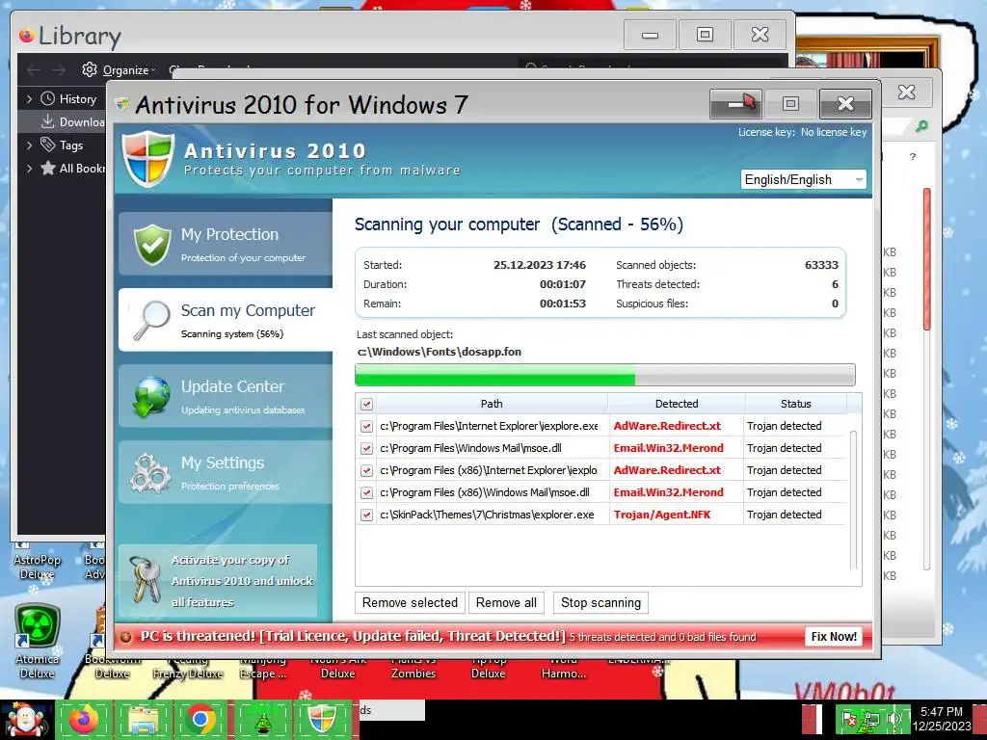987x740 pixels.
Task: Click network icon in system tray
Action: point(871,719)
